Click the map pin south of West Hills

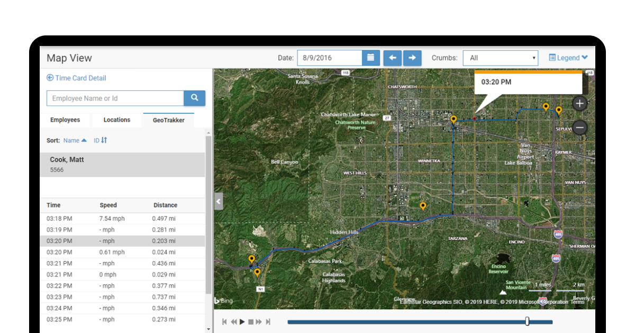coord(423,206)
